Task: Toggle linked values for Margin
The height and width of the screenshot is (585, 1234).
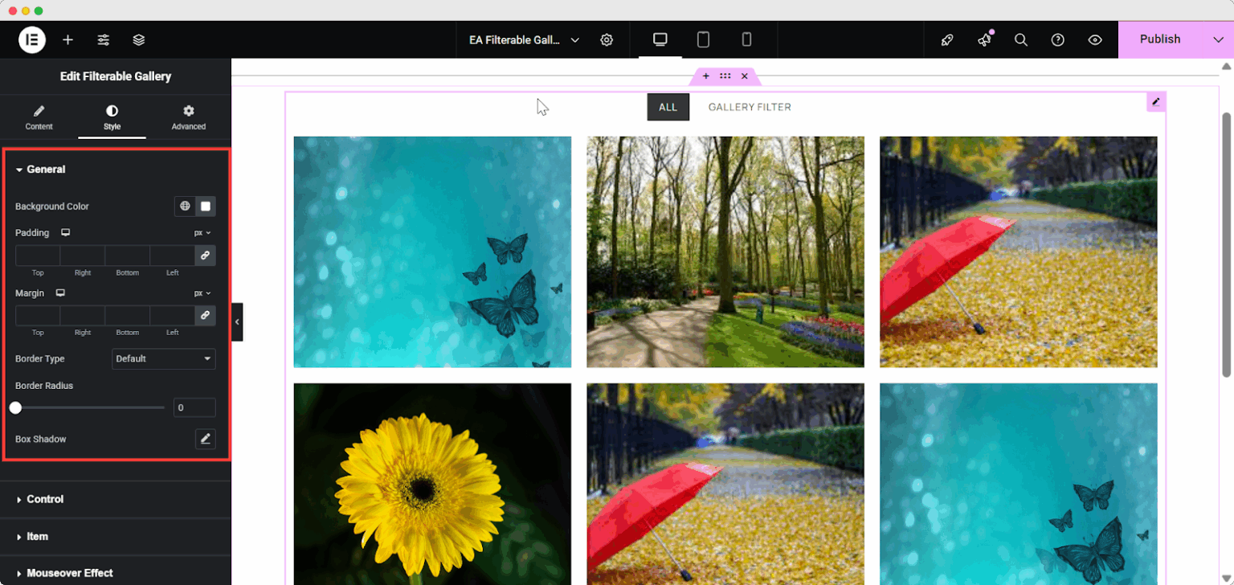Action: pos(206,315)
